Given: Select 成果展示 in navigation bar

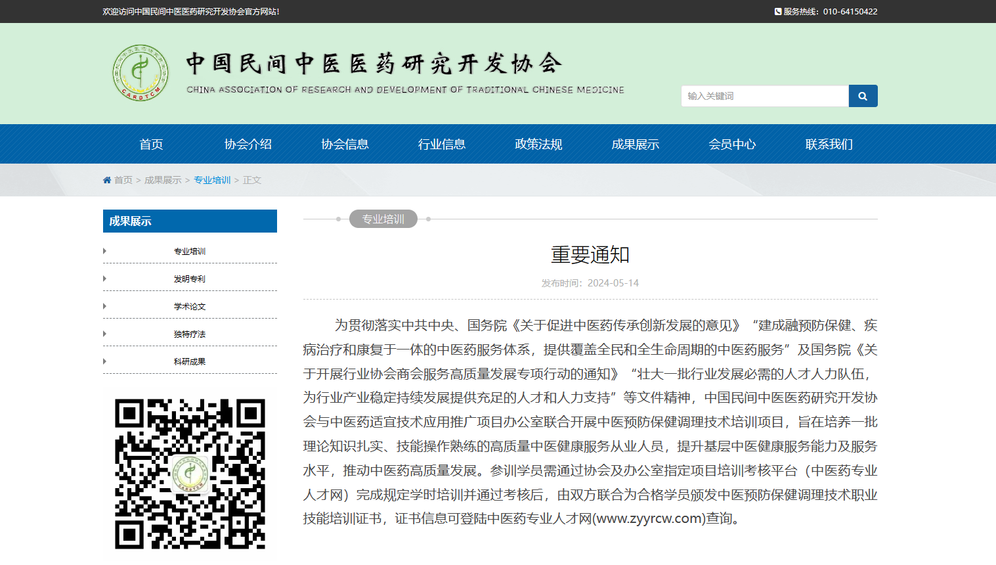Looking at the screenshot, I should 636,144.
